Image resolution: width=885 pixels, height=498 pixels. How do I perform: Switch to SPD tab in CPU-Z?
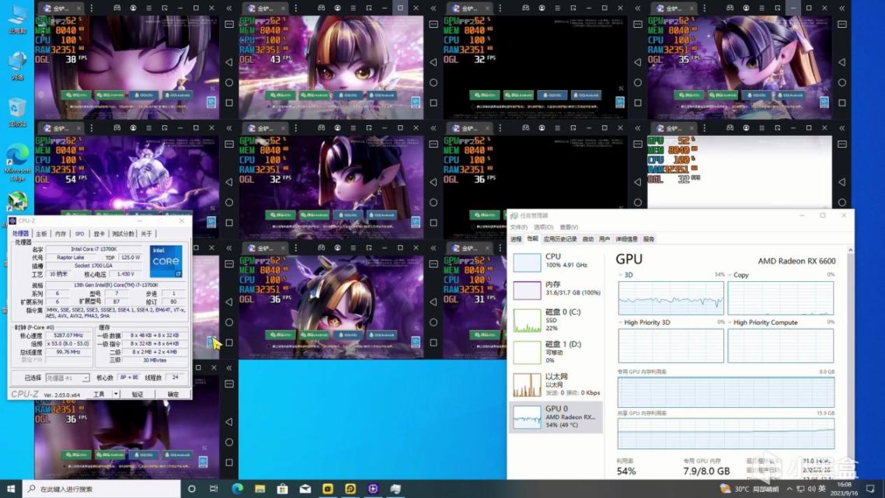(x=79, y=234)
